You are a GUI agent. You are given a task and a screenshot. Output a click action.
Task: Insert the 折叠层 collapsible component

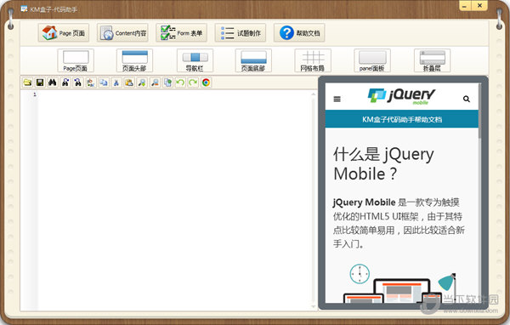(x=433, y=60)
